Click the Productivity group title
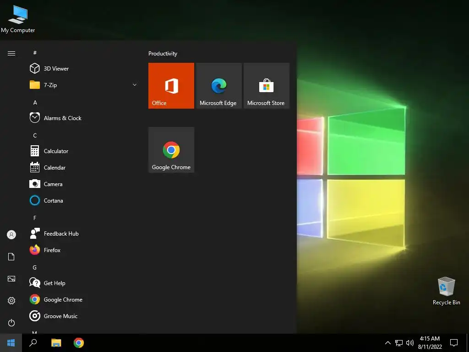The image size is (469, 352). click(163, 54)
